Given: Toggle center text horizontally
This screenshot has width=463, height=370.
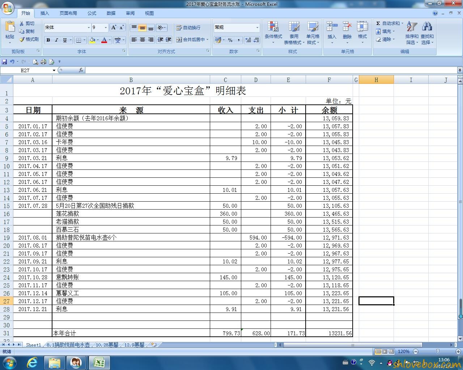Looking at the screenshot, I should 143,40.
